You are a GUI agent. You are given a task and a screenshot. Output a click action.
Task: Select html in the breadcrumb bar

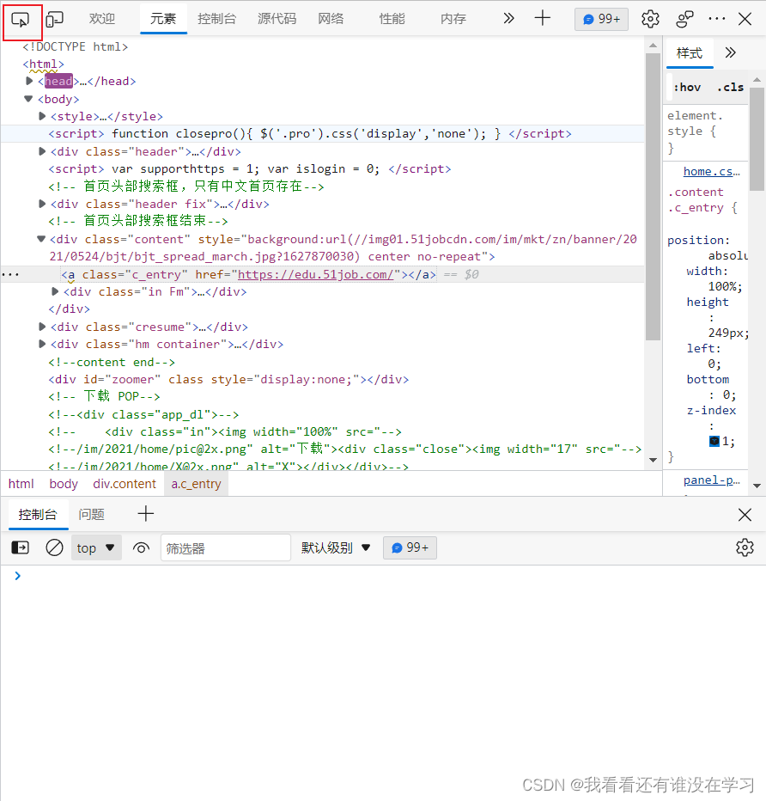tap(21, 484)
